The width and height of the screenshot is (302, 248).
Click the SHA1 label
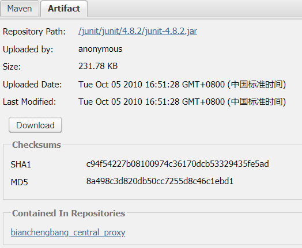(x=21, y=165)
